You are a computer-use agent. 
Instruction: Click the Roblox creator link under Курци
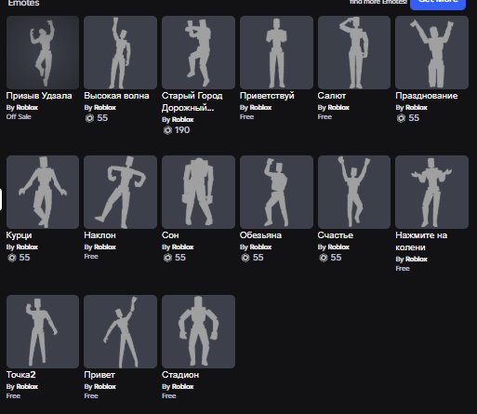pyautogui.click(x=27, y=247)
